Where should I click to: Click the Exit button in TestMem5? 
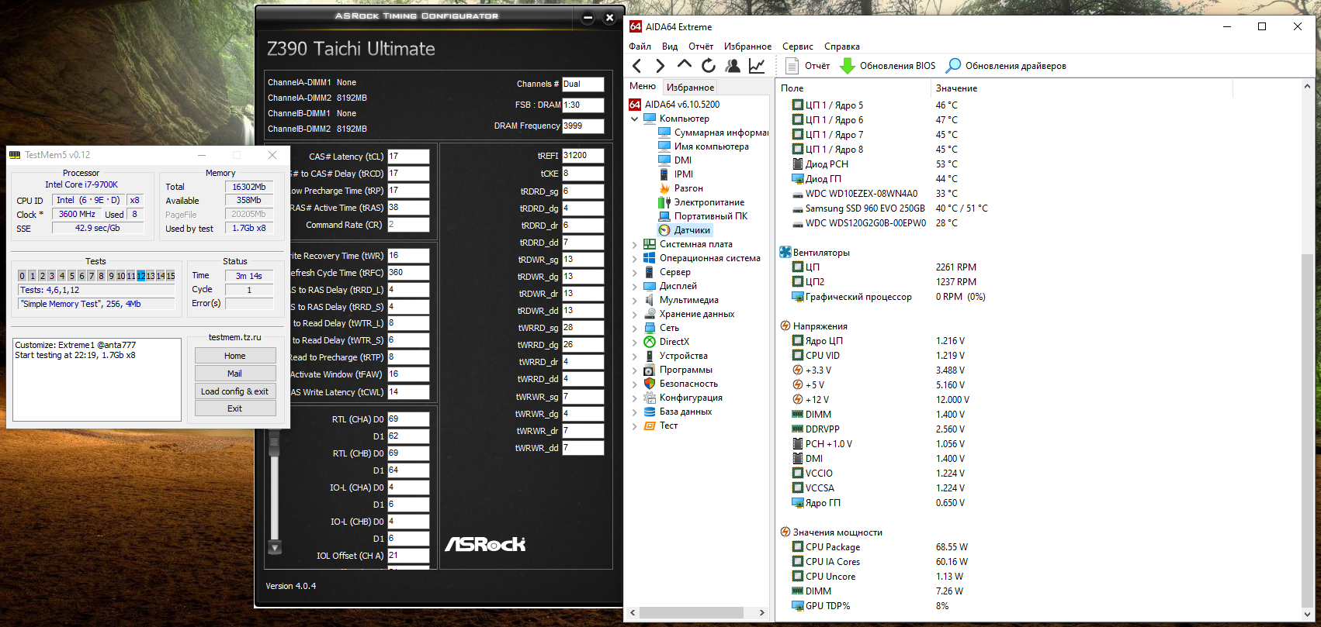[x=235, y=408]
